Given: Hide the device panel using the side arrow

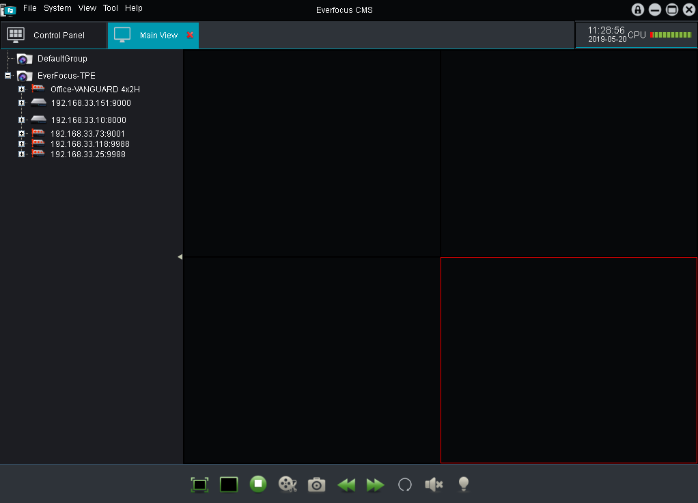Looking at the screenshot, I should [x=180, y=256].
